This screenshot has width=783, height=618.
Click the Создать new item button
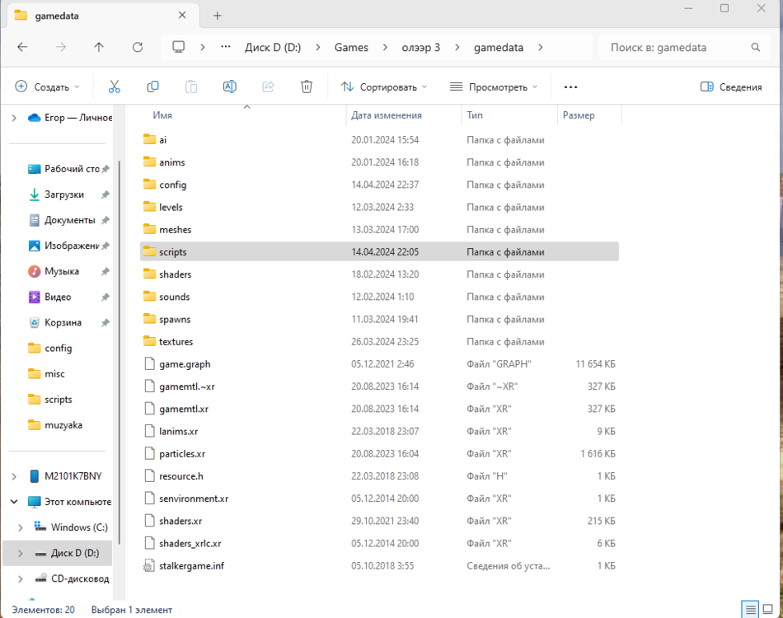point(48,87)
